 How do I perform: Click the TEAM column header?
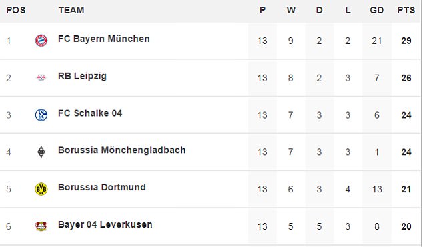pos(71,10)
